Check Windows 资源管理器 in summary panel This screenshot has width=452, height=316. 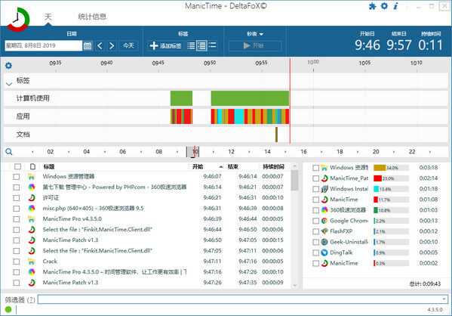point(316,168)
